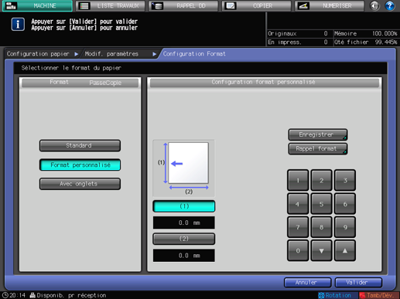400x299 pixels.
Task: Tap keypad digit 9
Action: pos(345,227)
